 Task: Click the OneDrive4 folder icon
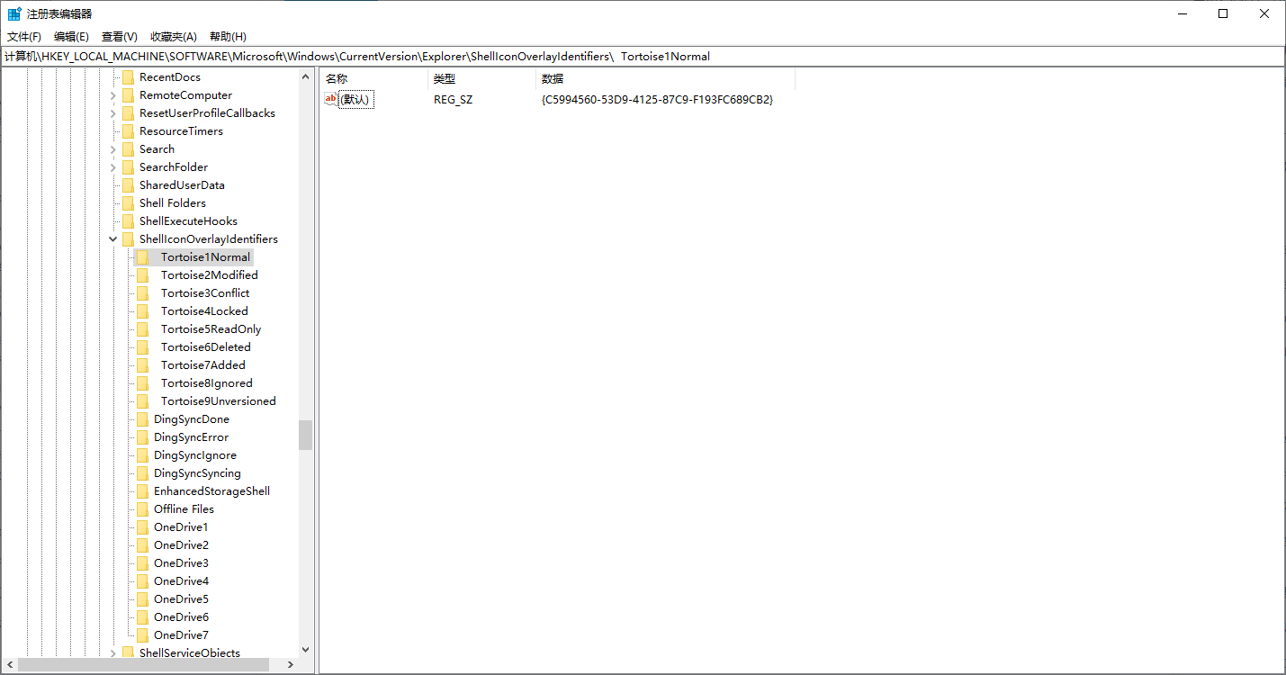142,581
